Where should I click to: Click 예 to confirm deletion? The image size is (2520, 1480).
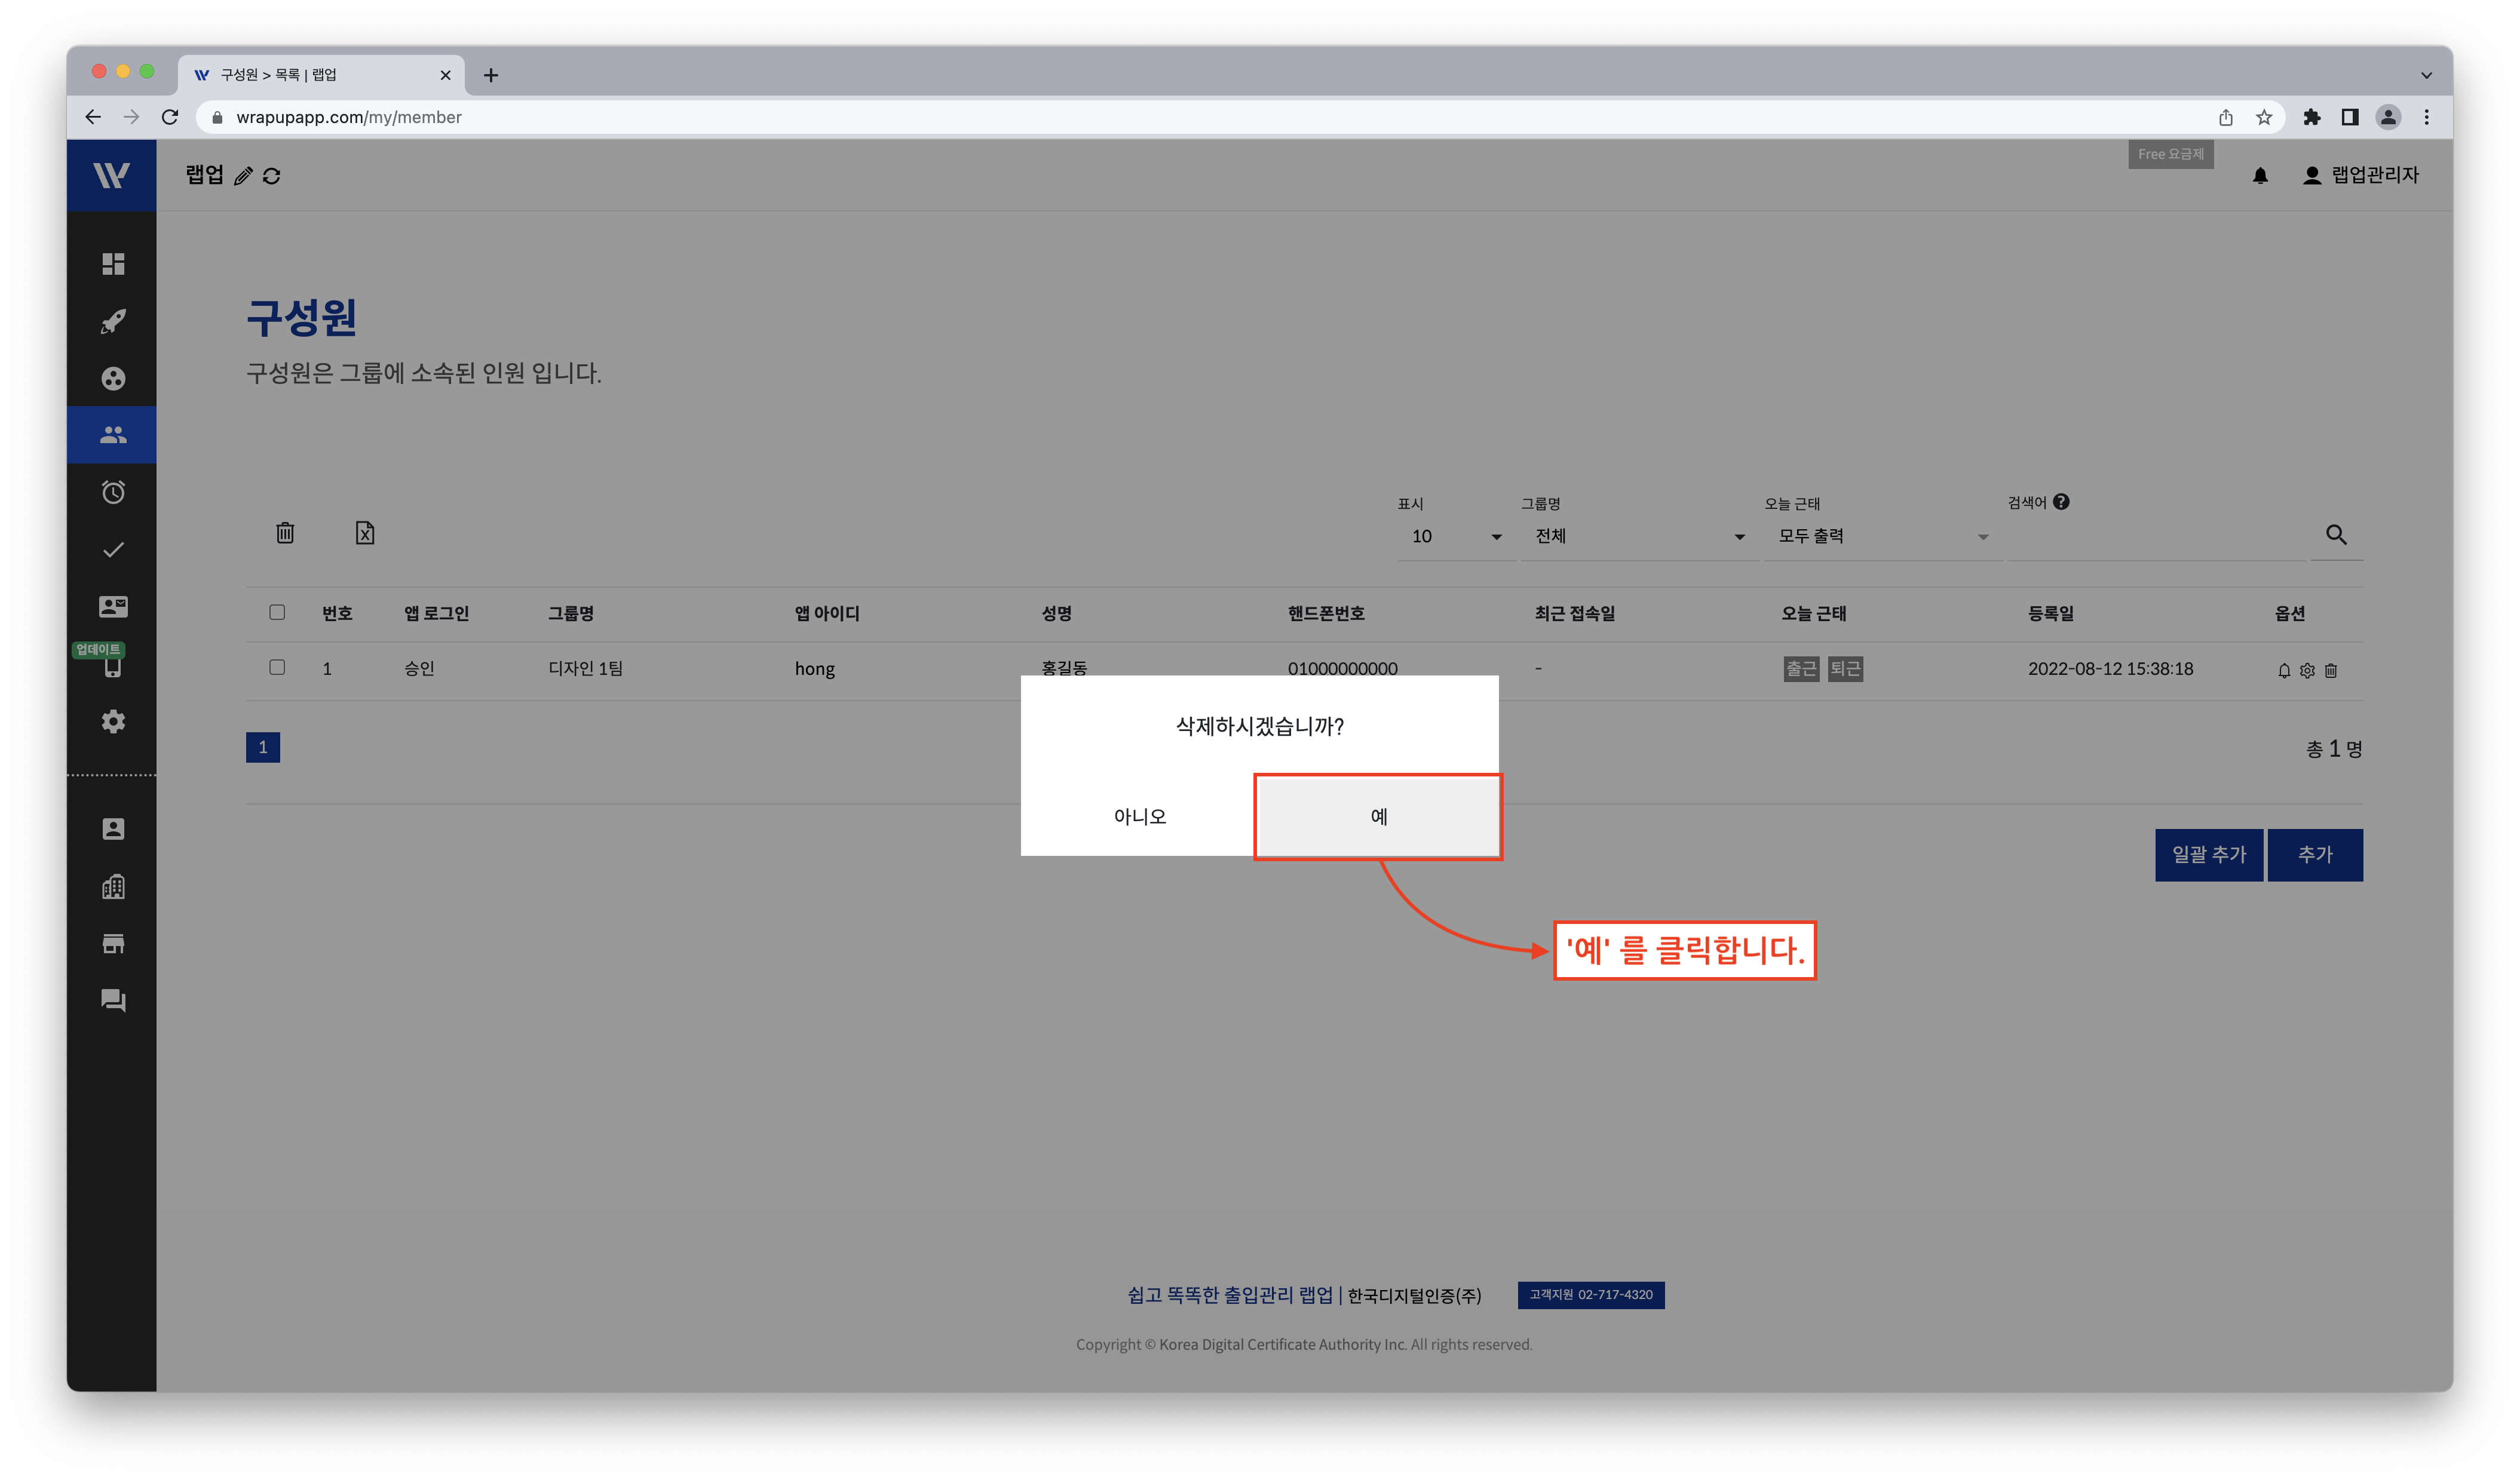tap(1378, 816)
